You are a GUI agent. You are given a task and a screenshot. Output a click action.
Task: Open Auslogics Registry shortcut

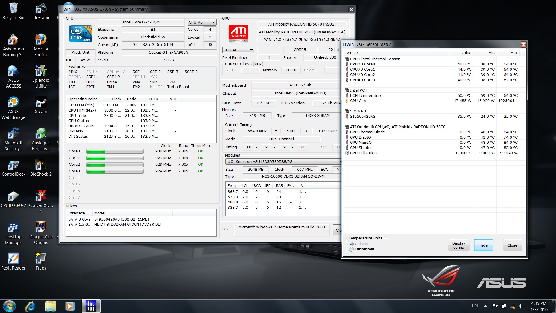(x=41, y=139)
